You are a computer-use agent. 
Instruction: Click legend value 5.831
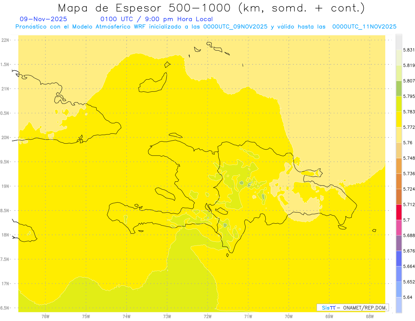coord(409,50)
